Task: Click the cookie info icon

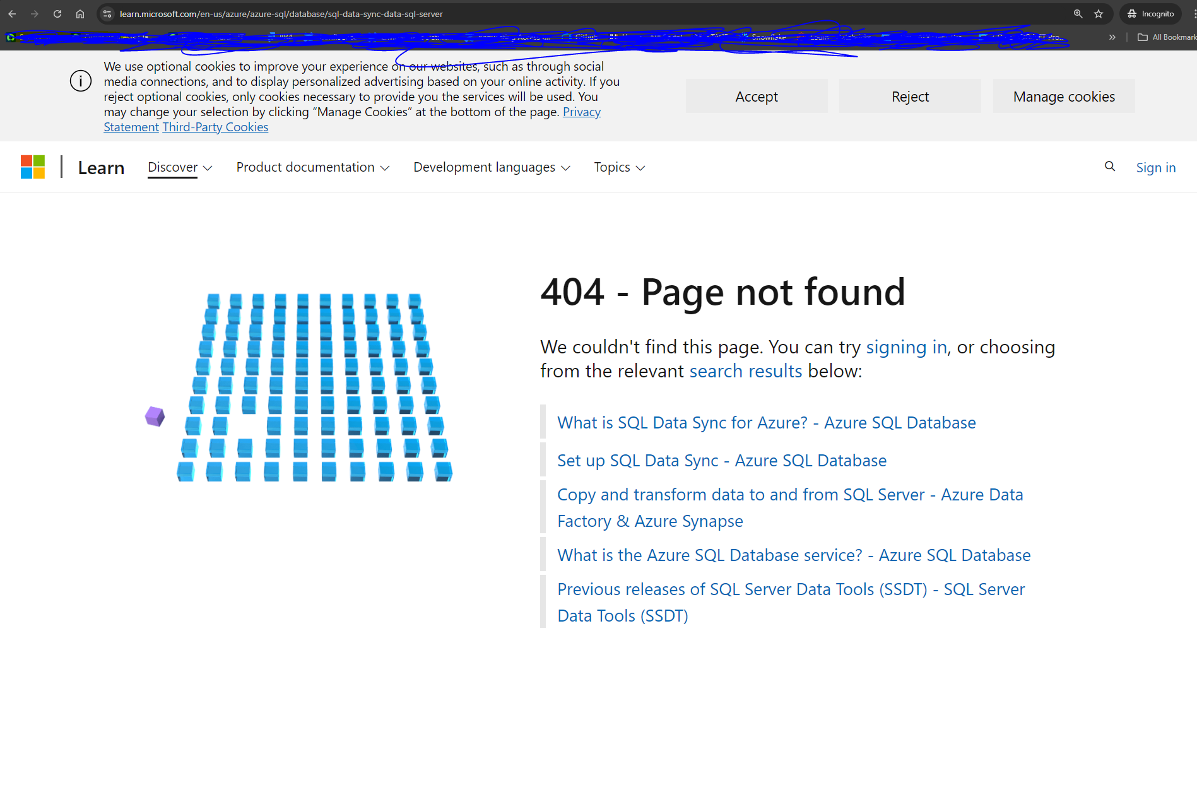Action: coord(81,81)
